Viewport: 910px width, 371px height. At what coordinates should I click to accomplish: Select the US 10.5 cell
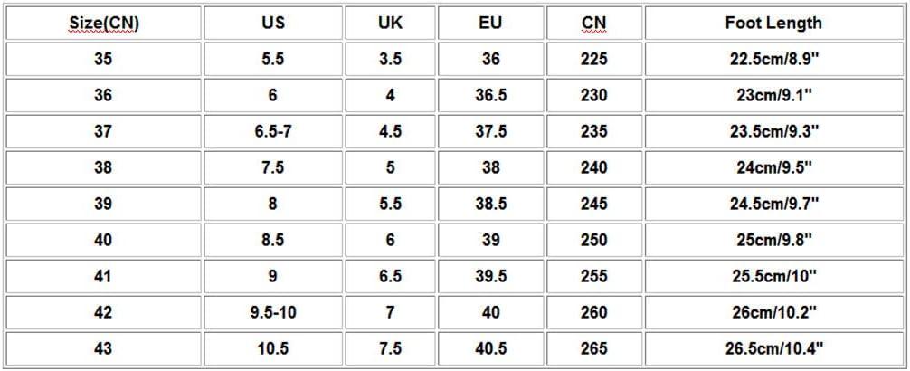(272, 348)
